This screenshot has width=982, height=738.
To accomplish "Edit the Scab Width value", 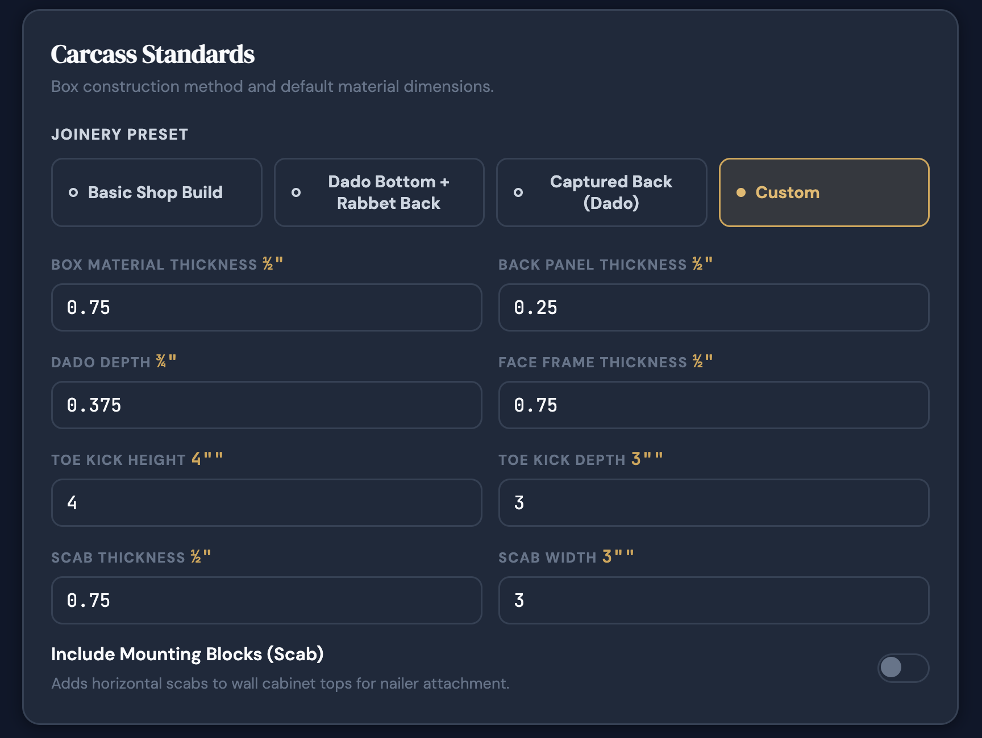I will tap(713, 601).
